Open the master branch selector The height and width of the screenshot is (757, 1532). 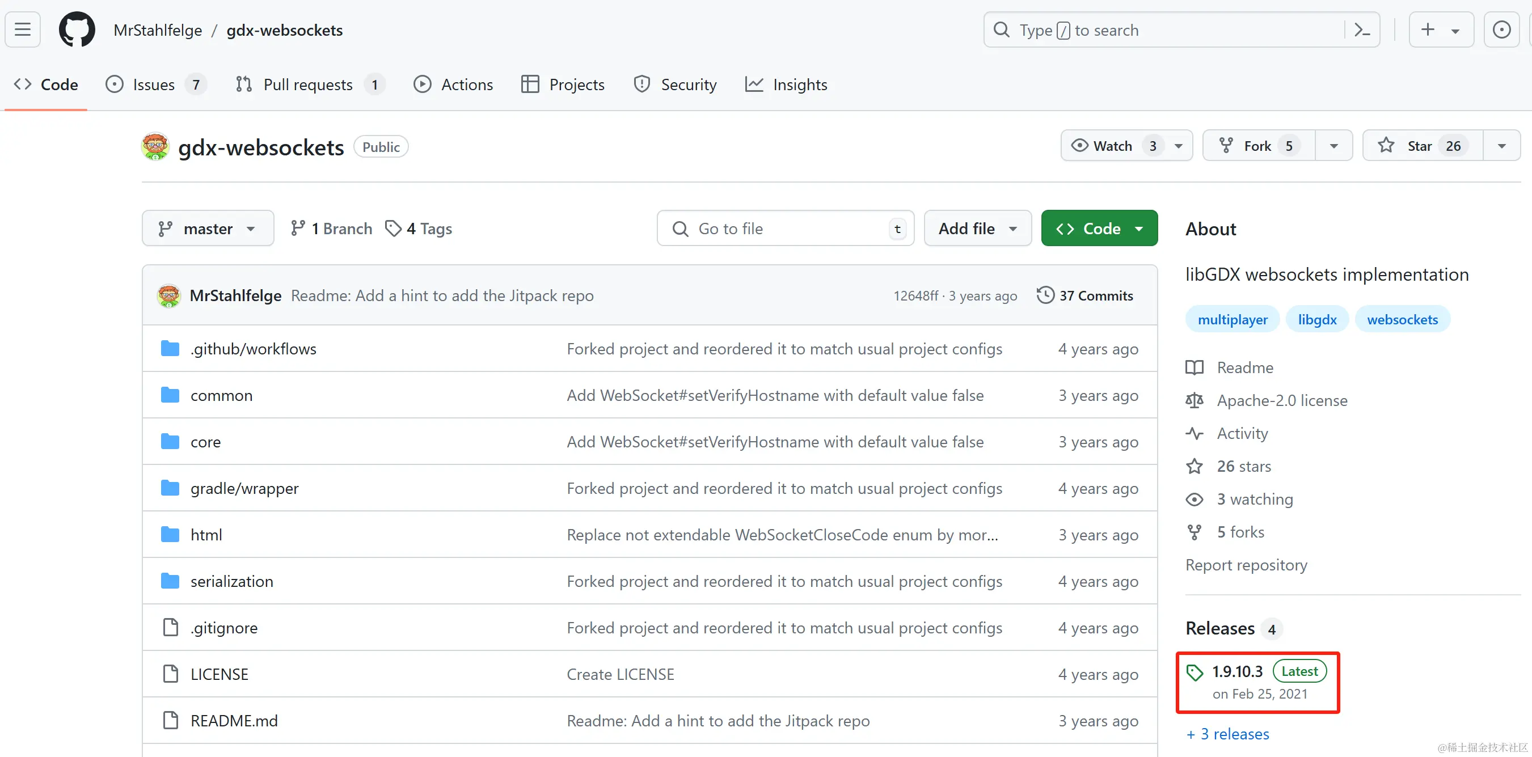click(x=208, y=229)
